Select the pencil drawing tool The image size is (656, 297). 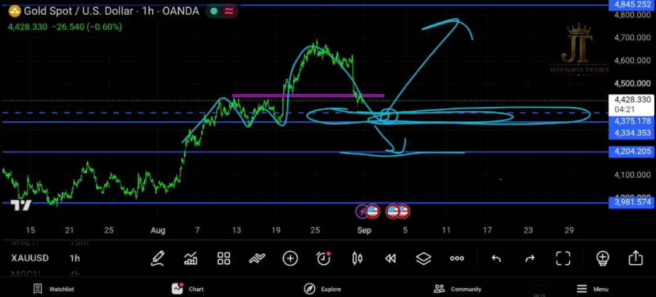tap(158, 258)
